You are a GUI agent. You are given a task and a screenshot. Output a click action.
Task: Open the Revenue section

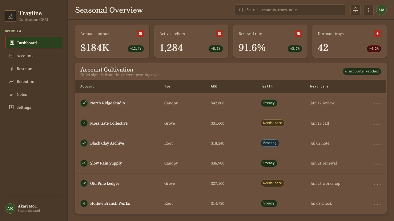[x=34, y=68]
